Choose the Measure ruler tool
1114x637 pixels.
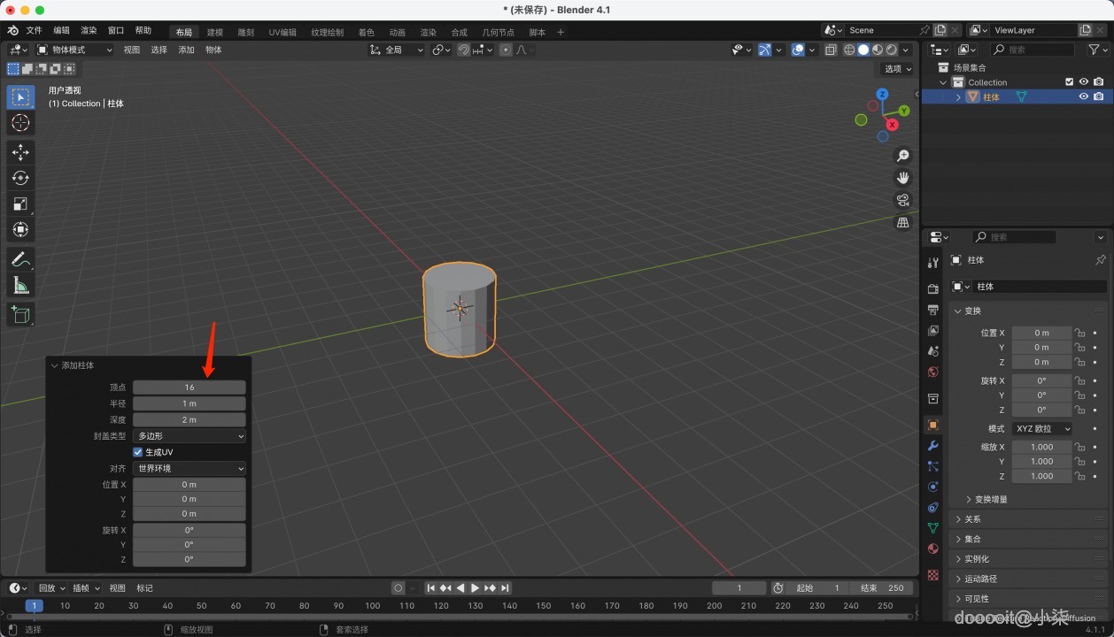(20, 285)
